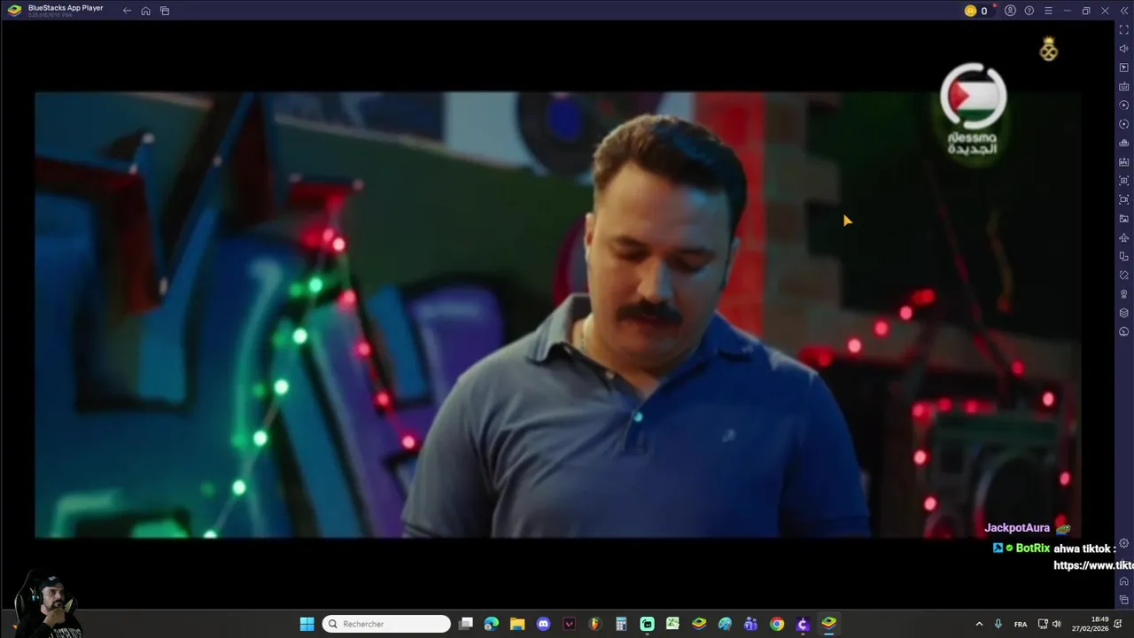Click the microphone icon in system tray
The height and width of the screenshot is (638, 1134).
(x=998, y=624)
